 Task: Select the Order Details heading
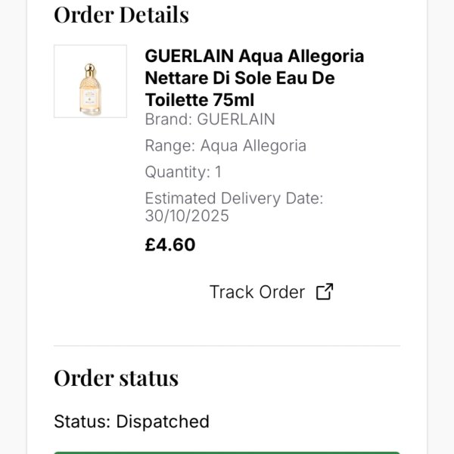tap(121, 14)
